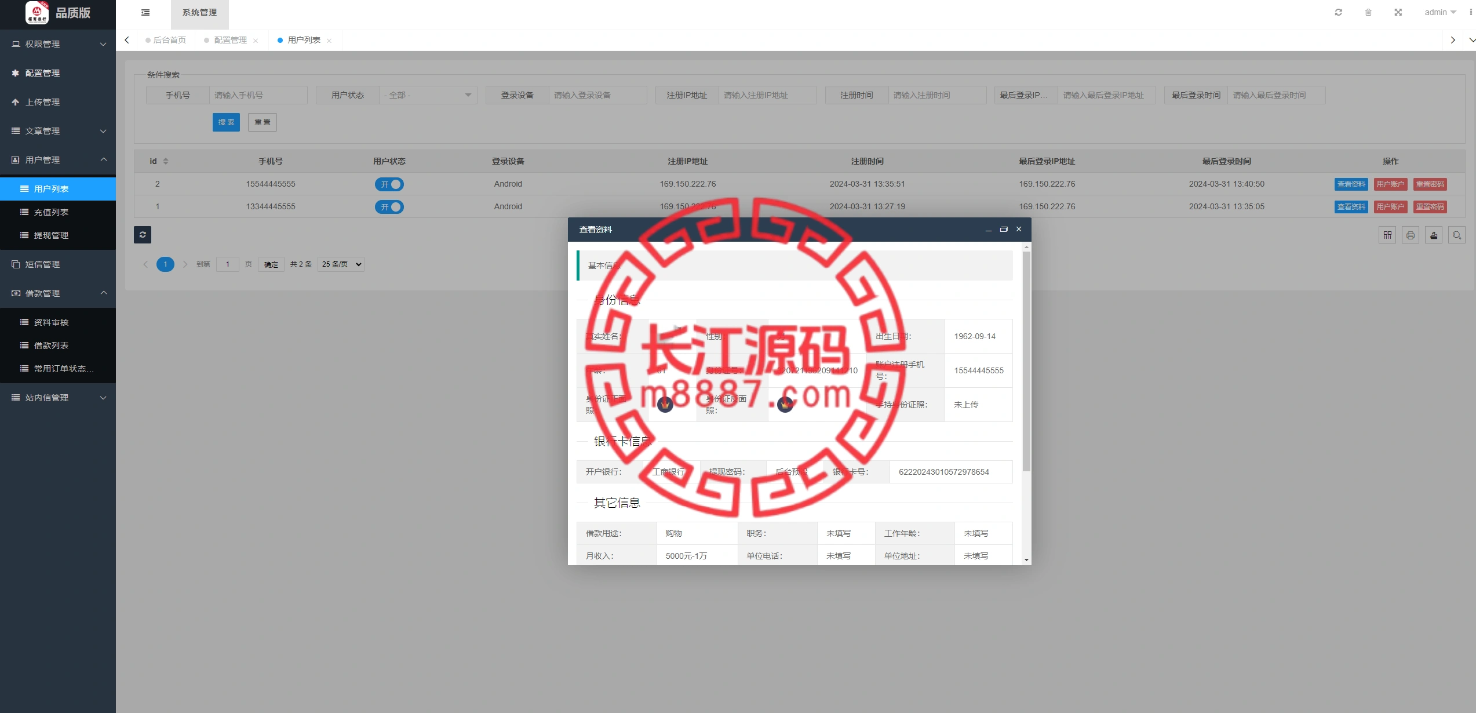The image size is (1476, 713).
Task: Click 重置密码 for user id 2
Action: pos(1430,184)
